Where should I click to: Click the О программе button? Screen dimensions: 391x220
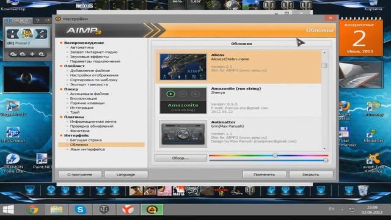click(80, 175)
